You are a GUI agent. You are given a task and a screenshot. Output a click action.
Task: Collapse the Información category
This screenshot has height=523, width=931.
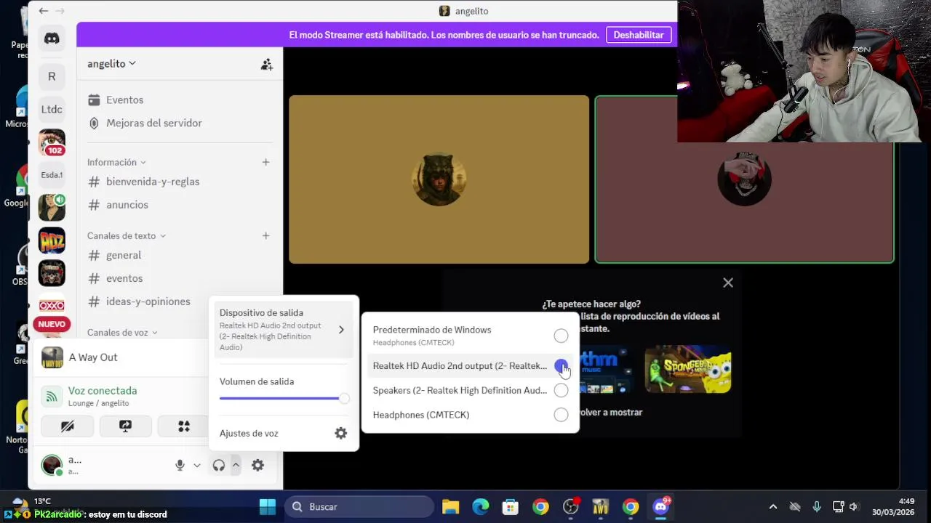click(x=116, y=162)
